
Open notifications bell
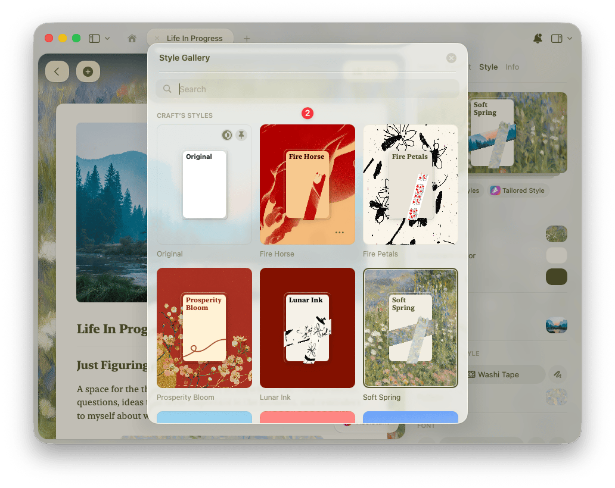(538, 38)
